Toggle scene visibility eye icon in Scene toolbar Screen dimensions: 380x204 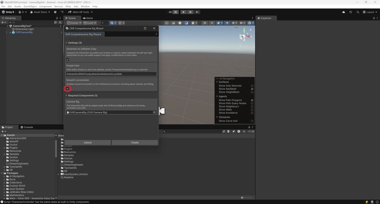point(227,23)
